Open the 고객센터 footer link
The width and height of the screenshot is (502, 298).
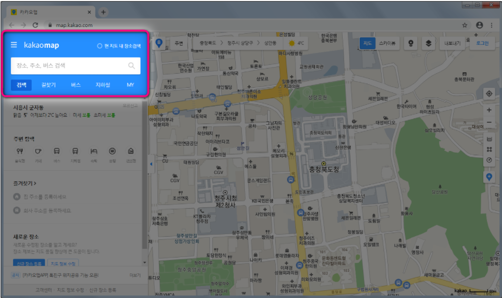44,290
